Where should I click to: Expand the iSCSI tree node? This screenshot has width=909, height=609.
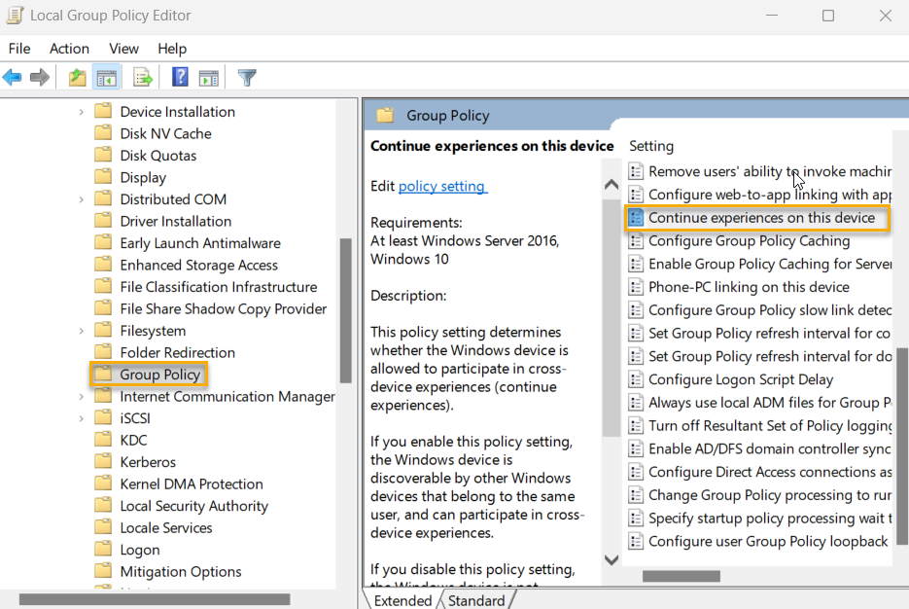click(82, 418)
